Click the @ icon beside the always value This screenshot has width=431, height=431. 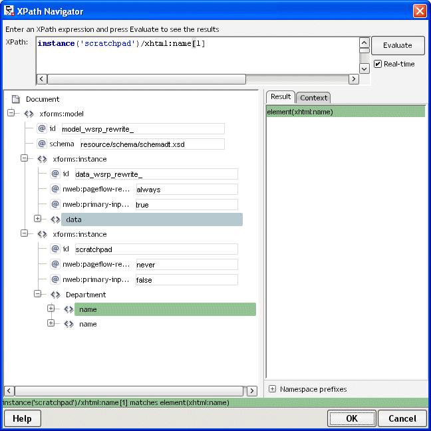(55, 189)
